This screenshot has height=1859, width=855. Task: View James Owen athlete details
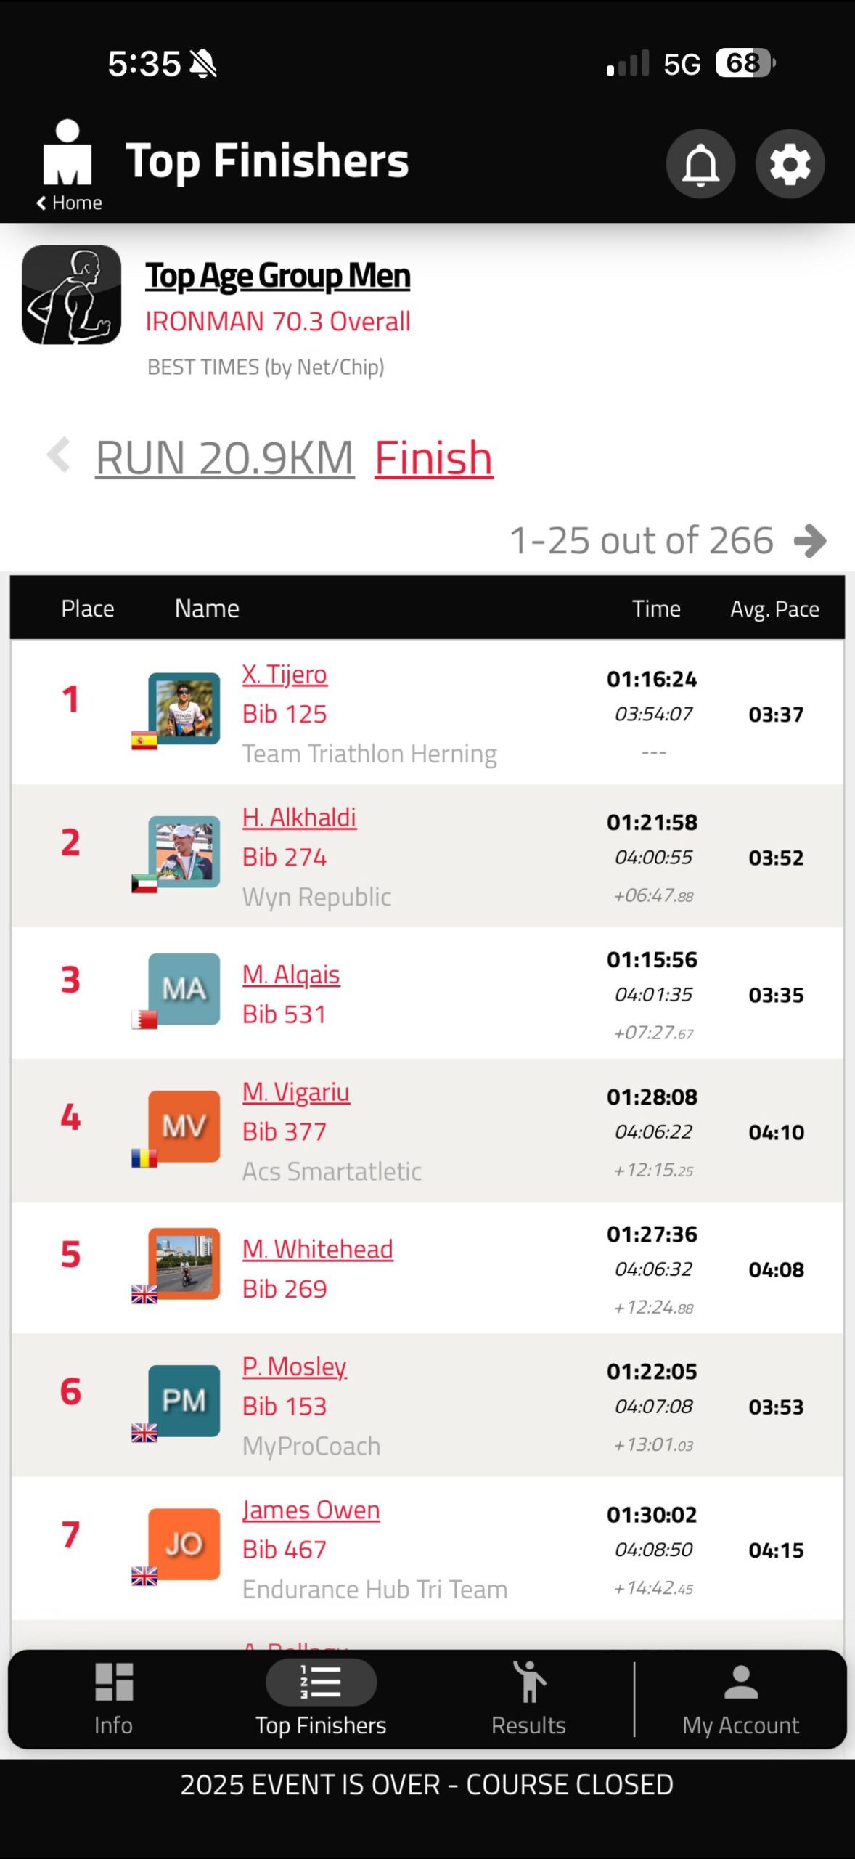(x=311, y=1510)
